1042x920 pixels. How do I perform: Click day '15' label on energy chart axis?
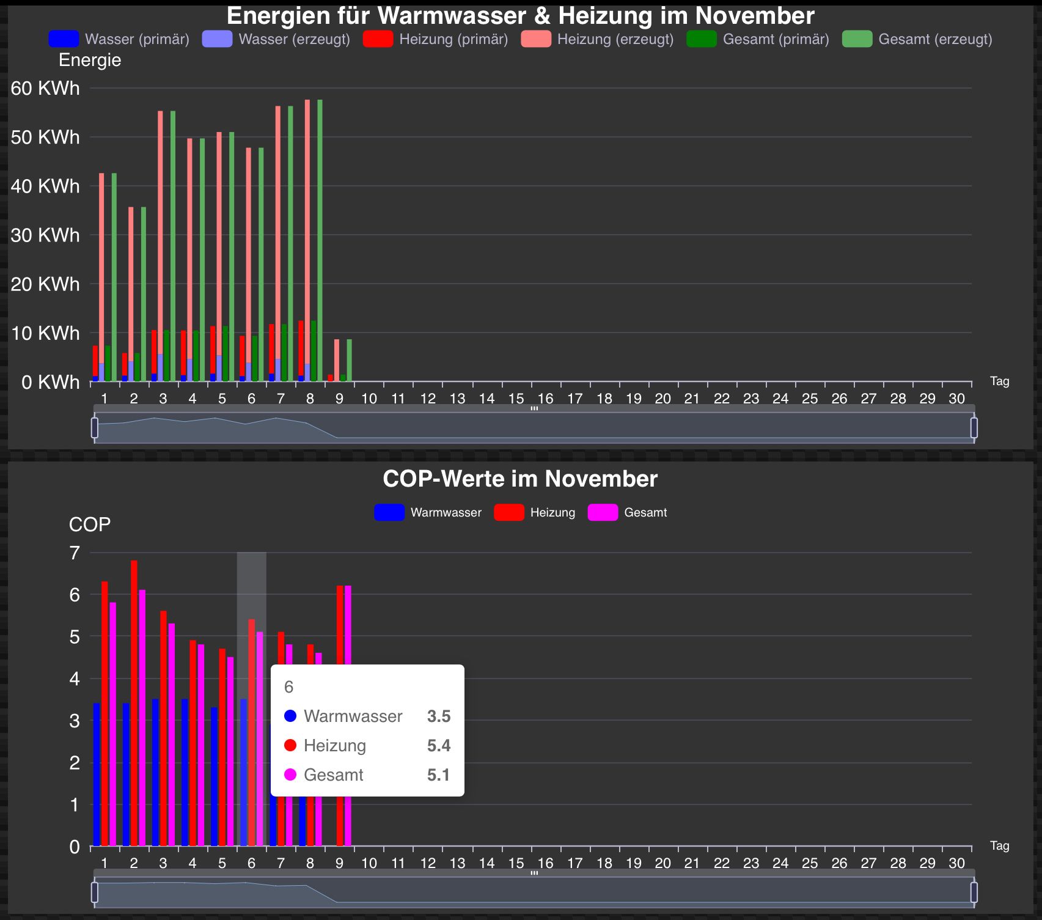[516, 399]
